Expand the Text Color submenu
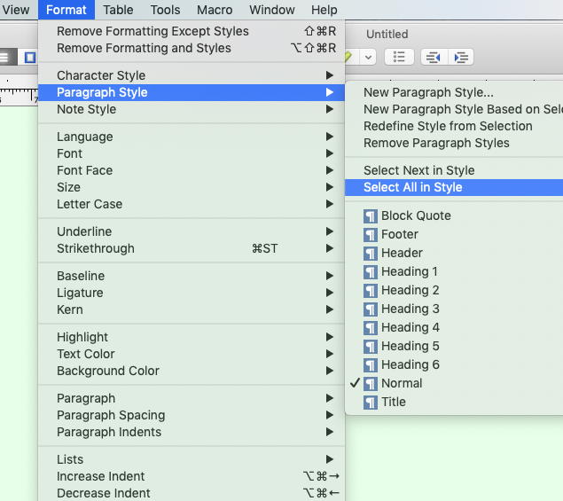 (86, 355)
